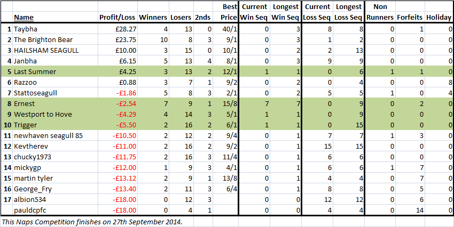Click the Taybha name cell
The width and height of the screenshot is (454, 227).
[x=55, y=29]
